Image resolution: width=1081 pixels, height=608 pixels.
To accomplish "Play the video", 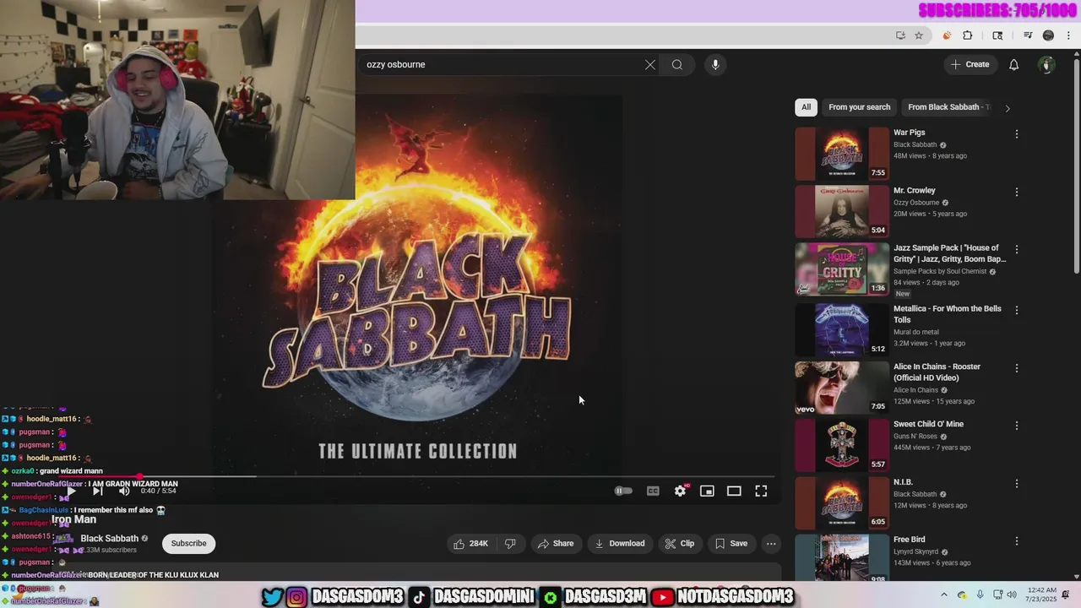I will pyautogui.click(x=71, y=491).
